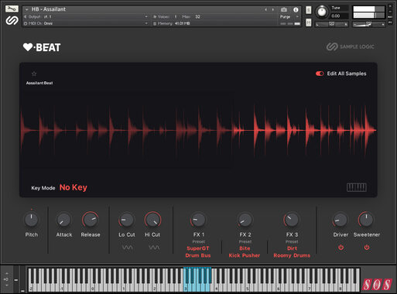The image size is (397, 294).
Task: Click the HB - Assailant instrument title
Action: tap(49, 9)
